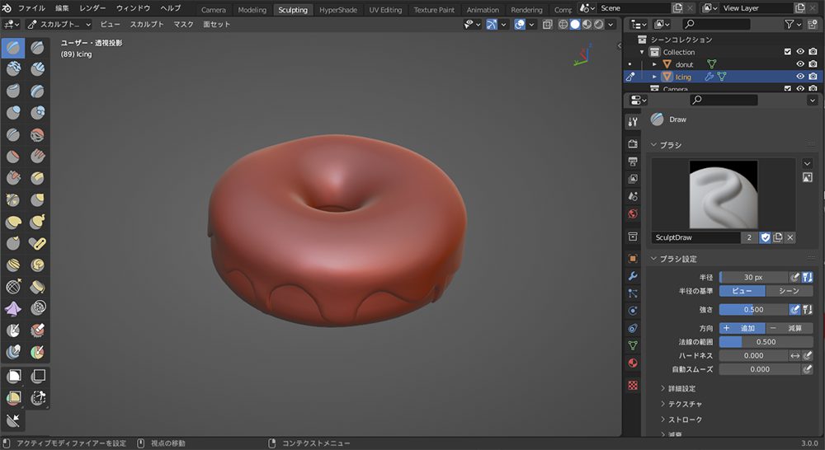The height and width of the screenshot is (450, 825).
Task: Open the viewport shading options dropdown
Action: [611, 24]
